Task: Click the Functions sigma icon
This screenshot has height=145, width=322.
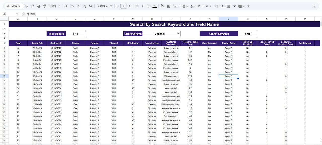Action: point(248,6)
